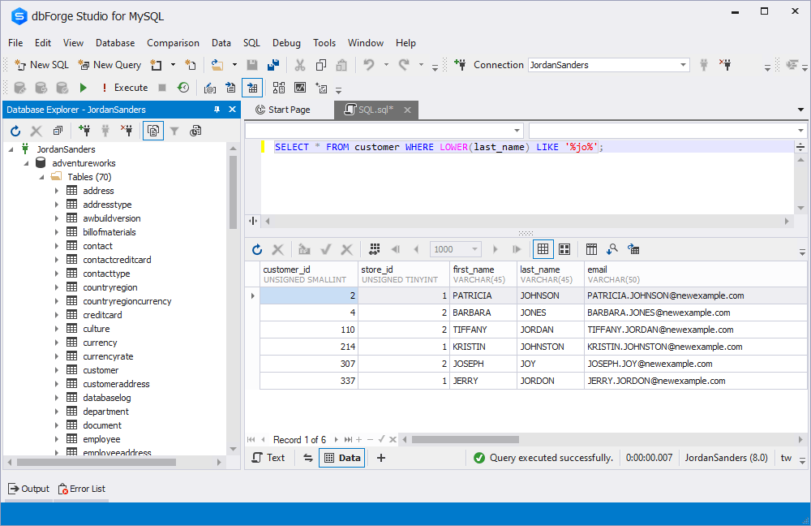Click the Error List button
Screen dimensions: 811x526
(x=81, y=488)
